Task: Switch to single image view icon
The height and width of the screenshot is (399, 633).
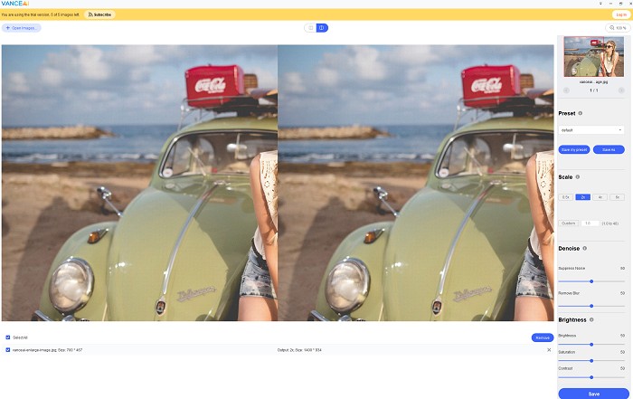Action: pyautogui.click(x=311, y=28)
